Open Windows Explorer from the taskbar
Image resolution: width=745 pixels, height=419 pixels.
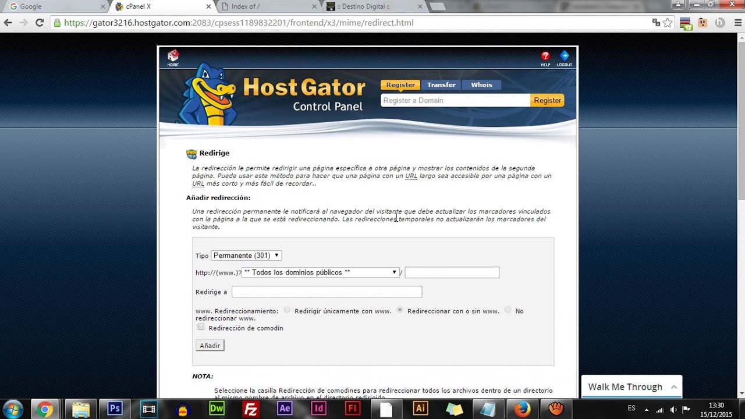click(x=81, y=409)
